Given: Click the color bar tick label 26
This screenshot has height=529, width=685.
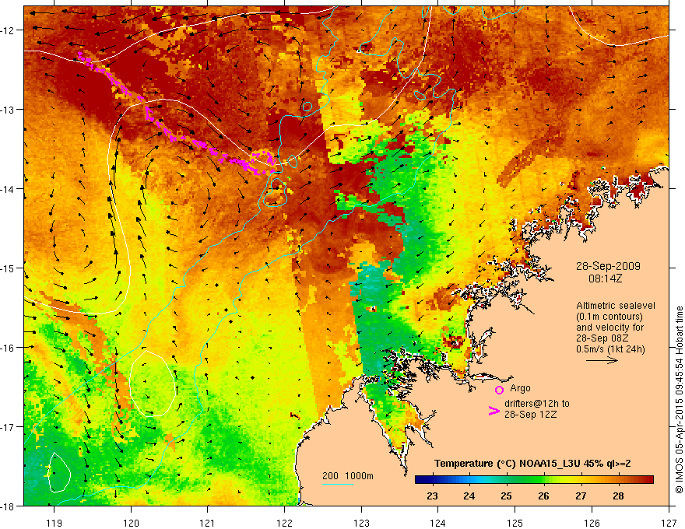Looking at the screenshot, I should click(543, 496).
